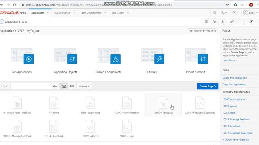Open the Actions dropdown menu

pyautogui.click(x=85, y=86)
